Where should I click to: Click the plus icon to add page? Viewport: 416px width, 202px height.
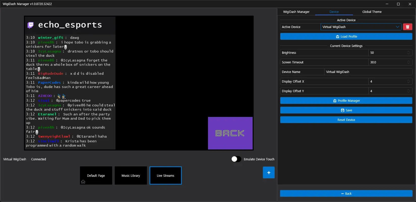pos(269,172)
